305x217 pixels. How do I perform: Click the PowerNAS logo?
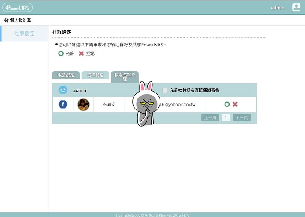(x=17, y=8)
